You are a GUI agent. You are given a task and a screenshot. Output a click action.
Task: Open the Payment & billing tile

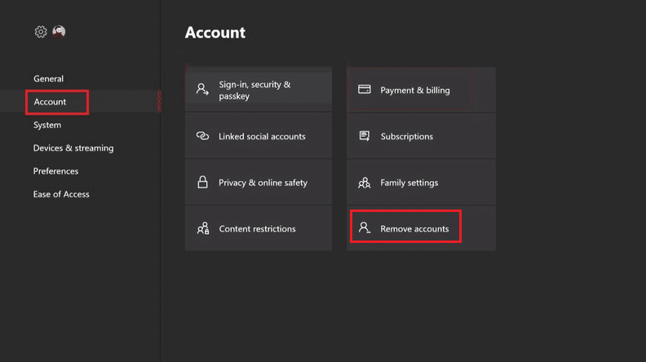421,90
